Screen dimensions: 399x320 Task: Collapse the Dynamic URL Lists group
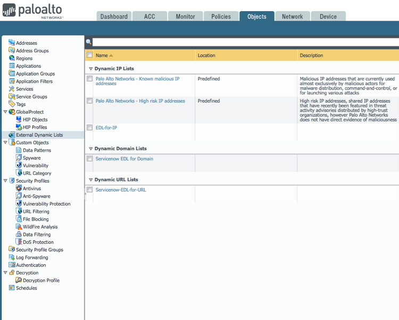coord(90,180)
